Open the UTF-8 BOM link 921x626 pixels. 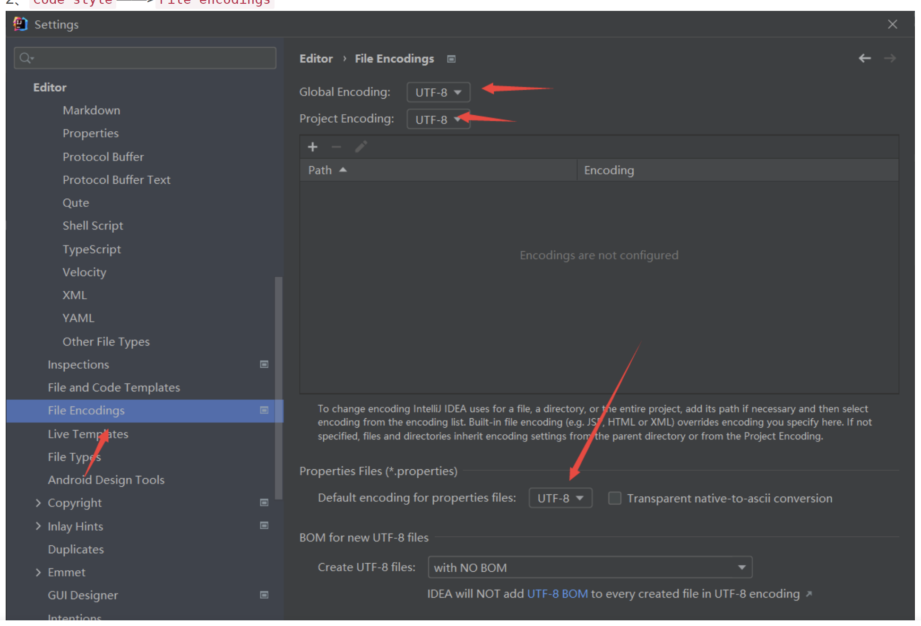pos(557,594)
